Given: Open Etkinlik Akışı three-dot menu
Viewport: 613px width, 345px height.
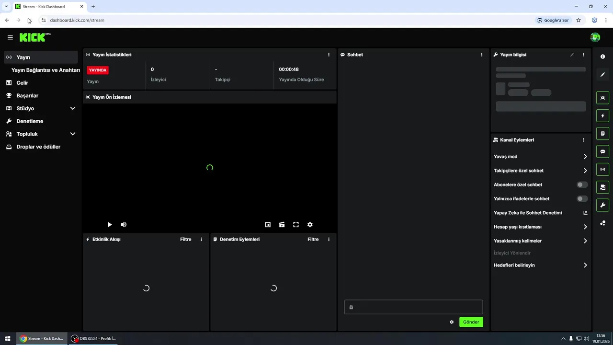Looking at the screenshot, I should [201, 239].
